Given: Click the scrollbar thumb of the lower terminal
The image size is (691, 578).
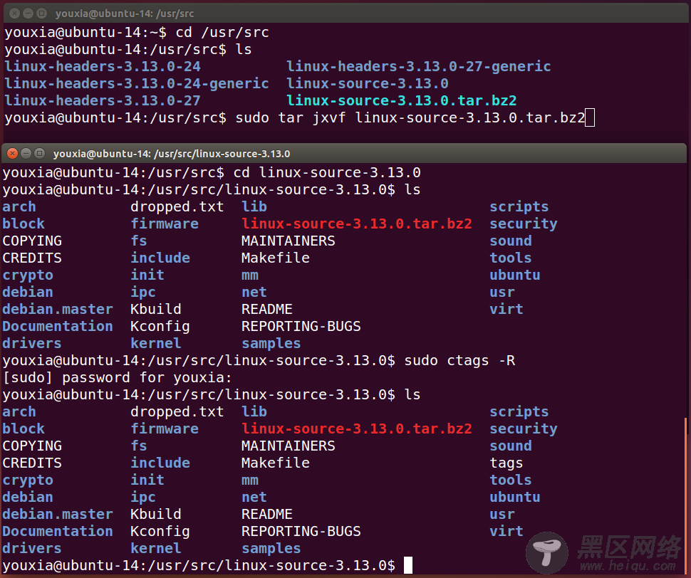Looking at the screenshot, I should (686, 495).
